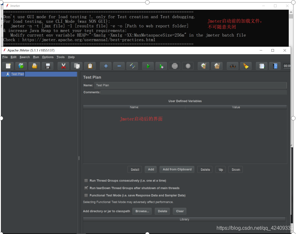The image size is (296, 234).
Task: Close the Apache JMeter window
Action: tap(285, 50)
